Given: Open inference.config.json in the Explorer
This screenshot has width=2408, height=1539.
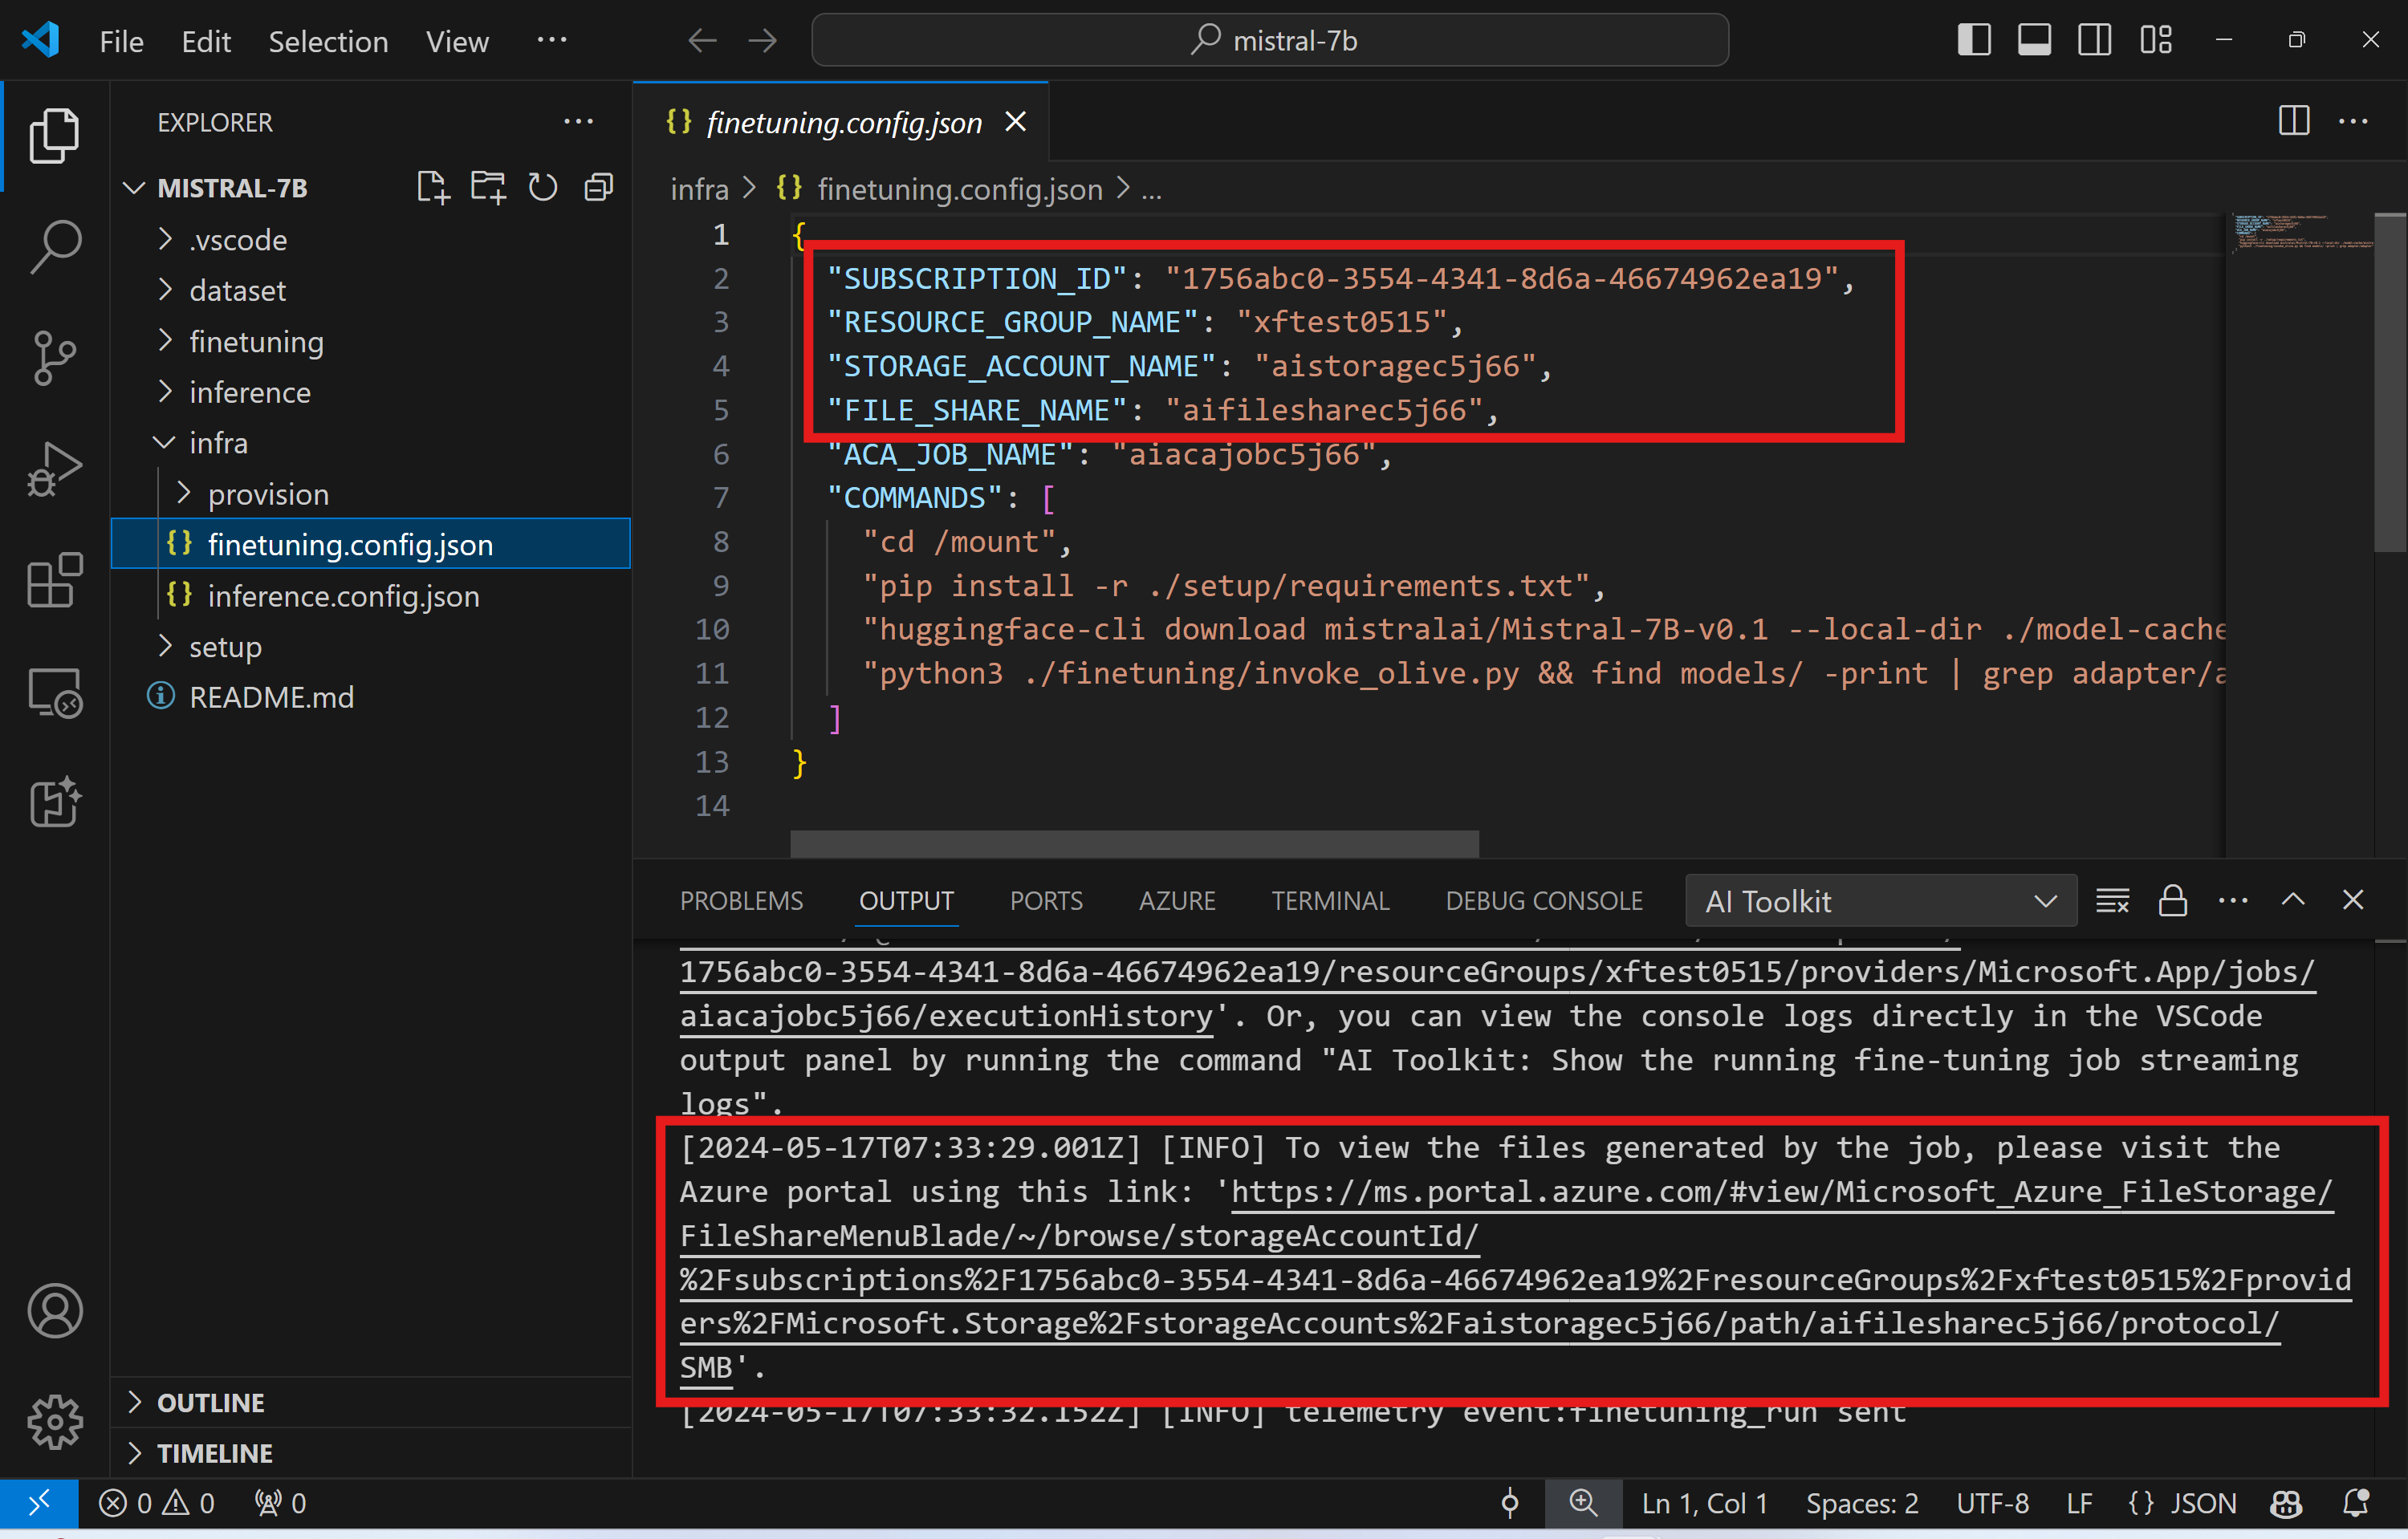Looking at the screenshot, I should tap(343, 597).
